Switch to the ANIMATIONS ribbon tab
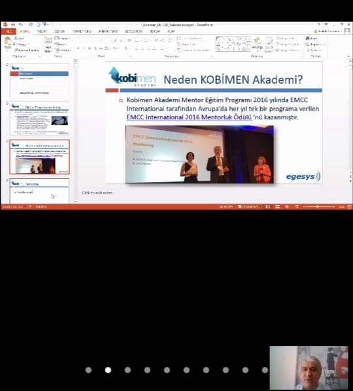 [108, 31]
